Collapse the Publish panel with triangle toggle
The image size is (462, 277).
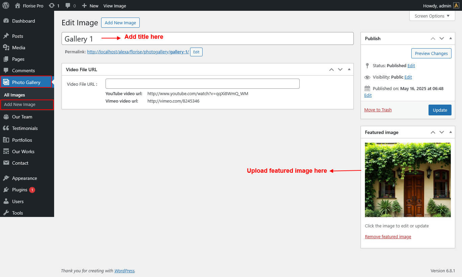point(451,38)
